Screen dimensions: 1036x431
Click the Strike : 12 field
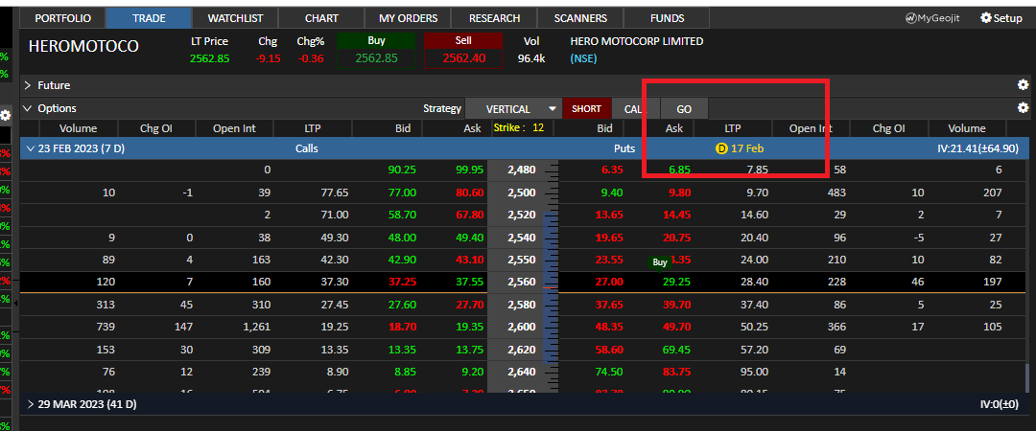[x=519, y=128]
